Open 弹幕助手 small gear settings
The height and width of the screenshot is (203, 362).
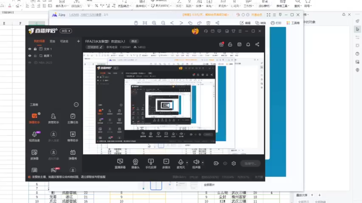(x=39, y=114)
